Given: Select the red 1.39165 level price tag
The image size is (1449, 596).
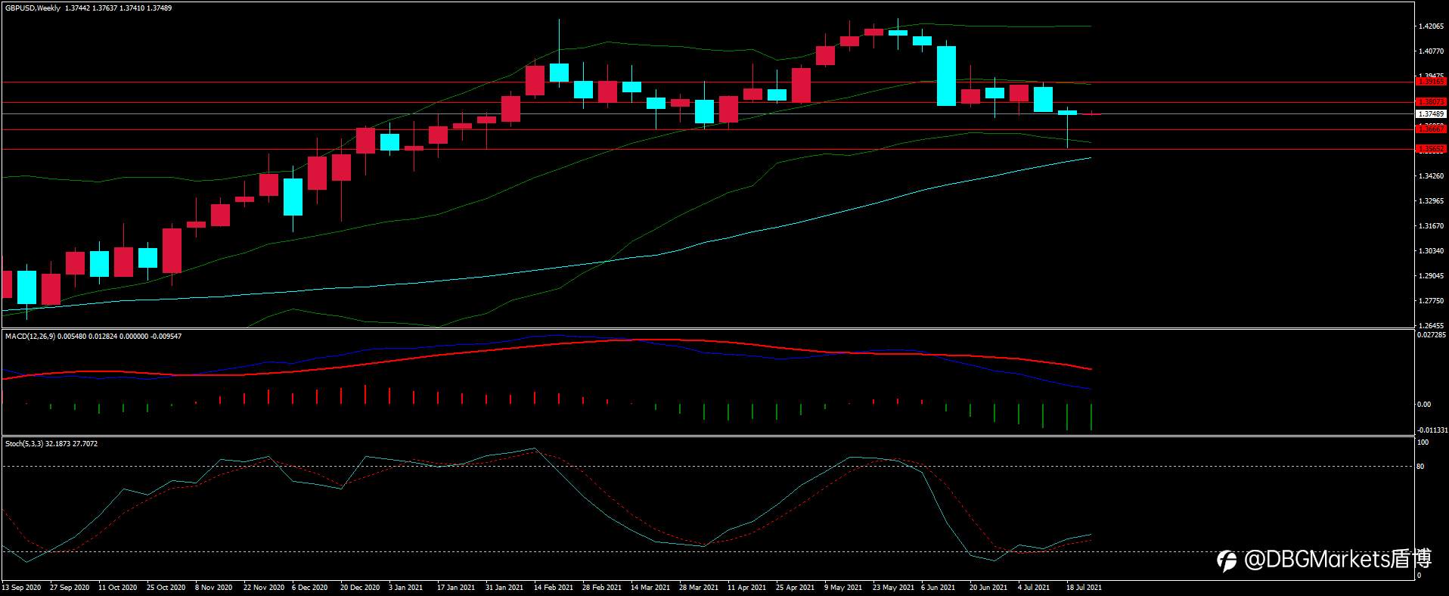Looking at the screenshot, I should click(x=1431, y=82).
